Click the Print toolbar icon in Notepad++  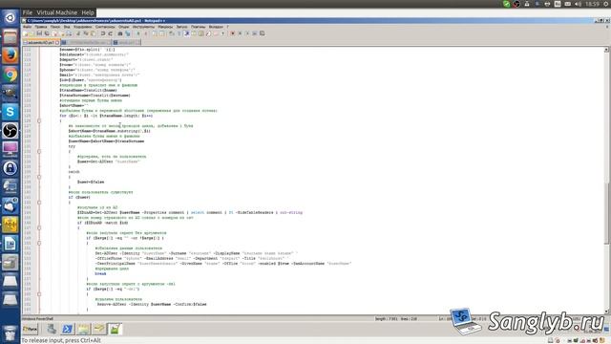click(69, 33)
